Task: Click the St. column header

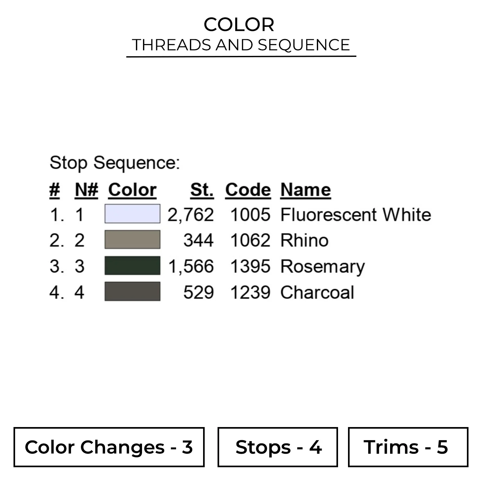Action: tap(202, 190)
